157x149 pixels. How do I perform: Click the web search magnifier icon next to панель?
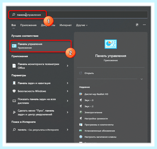pyautogui.click(x=14, y=129)
